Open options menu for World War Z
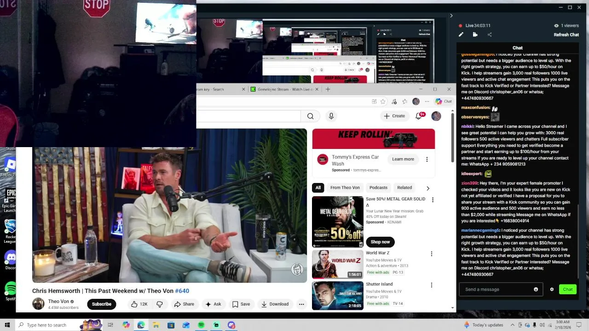 pyautogui.click(x=431, y=254)
